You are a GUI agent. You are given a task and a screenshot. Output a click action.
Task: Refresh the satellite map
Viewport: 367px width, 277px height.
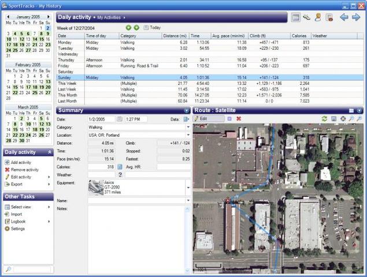point(324,119)
